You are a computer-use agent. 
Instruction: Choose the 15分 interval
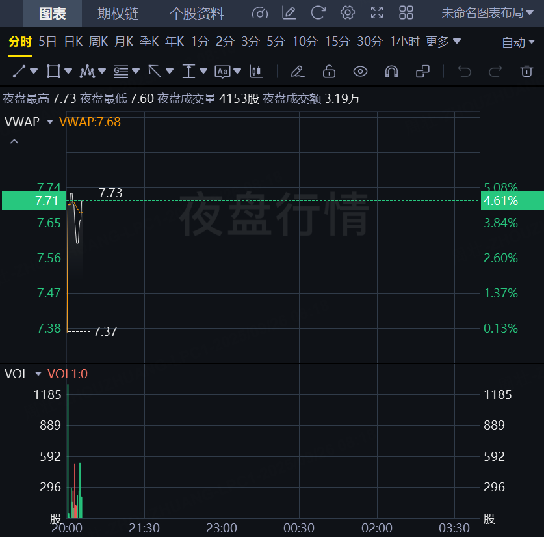point(337,42)
